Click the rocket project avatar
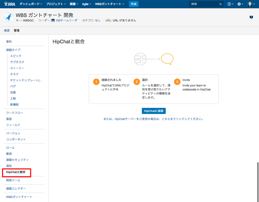Screen dimensions: 259x202 9,17
